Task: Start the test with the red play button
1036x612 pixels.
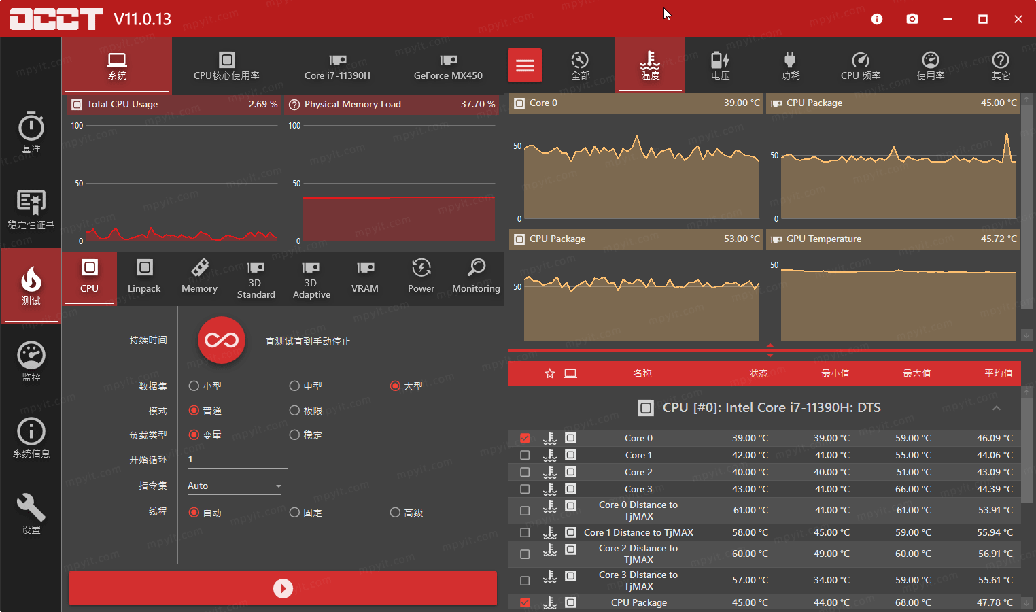Action: point(283,588)
